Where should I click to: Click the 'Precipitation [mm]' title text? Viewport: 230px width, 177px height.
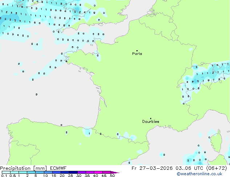tap(24, 168)
